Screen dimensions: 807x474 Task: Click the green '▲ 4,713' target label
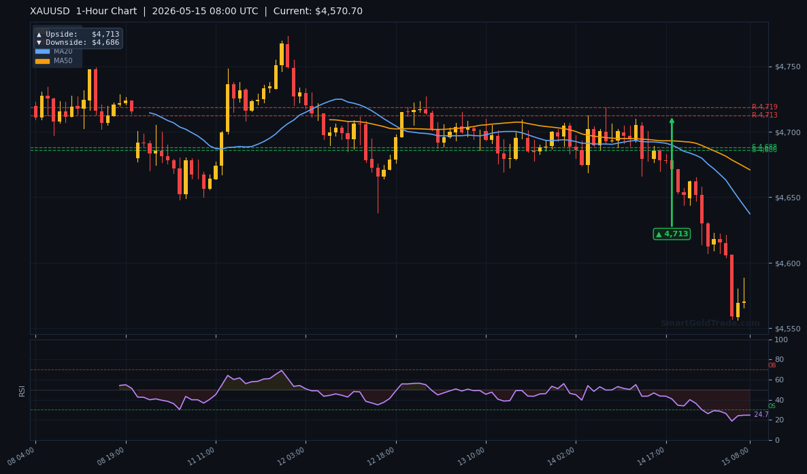[672, 234]
